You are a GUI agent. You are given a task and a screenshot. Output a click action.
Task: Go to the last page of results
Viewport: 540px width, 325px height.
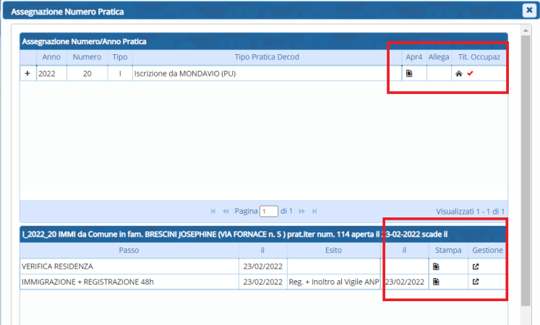[x=314, y=211]
